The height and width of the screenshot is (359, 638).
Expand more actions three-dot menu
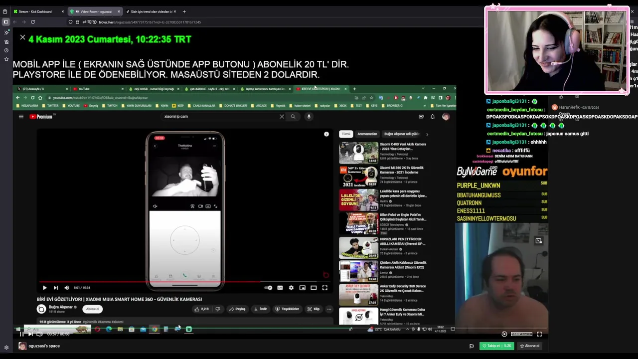(329, 309)
